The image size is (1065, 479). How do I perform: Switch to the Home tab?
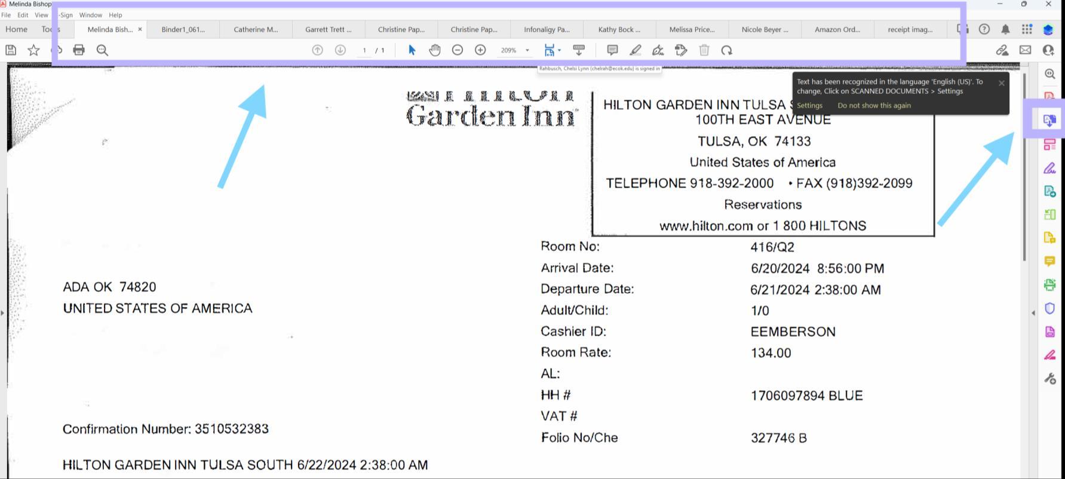16,29
